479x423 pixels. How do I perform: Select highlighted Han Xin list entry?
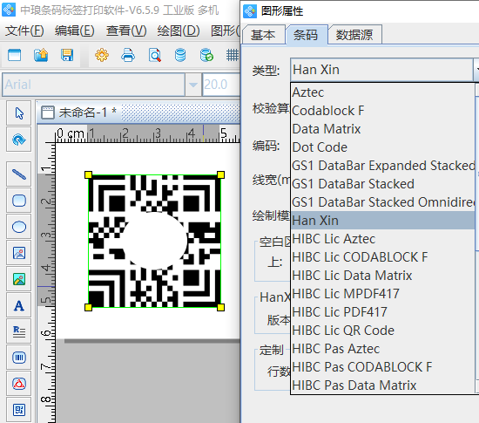[382, 221]
